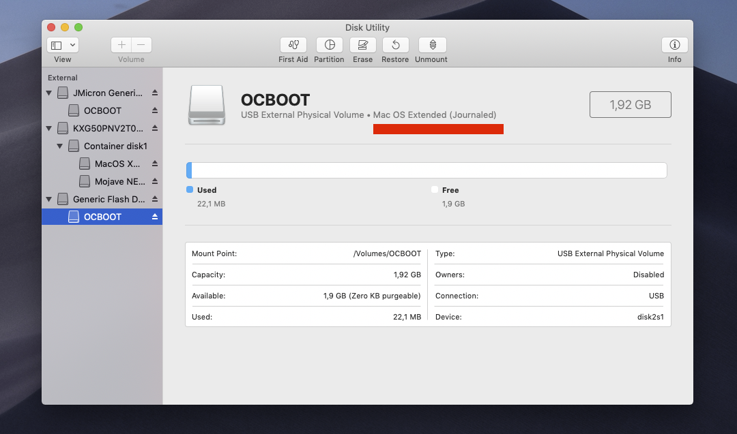Click the sidebar View icon
The image size is (737, 434).
(x=57, y=45)
